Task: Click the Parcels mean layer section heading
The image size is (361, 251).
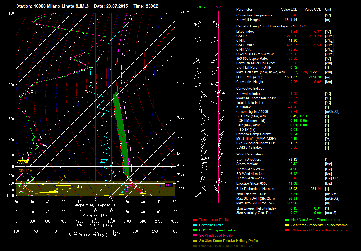Action: click(x=271, y=26)
